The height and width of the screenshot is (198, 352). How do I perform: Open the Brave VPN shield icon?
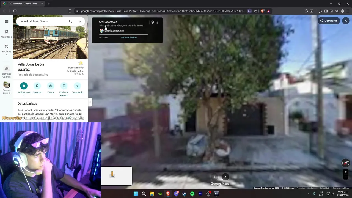point(343,11)
